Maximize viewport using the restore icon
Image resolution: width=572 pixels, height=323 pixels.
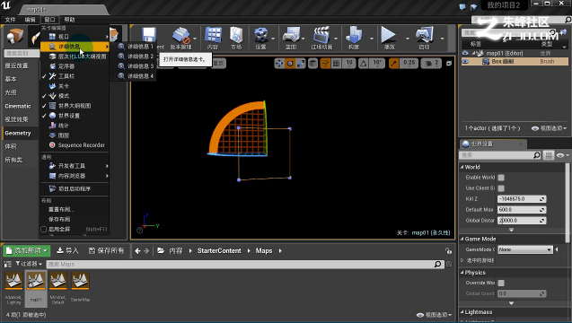pyautogui.click(x=449, y=64)
